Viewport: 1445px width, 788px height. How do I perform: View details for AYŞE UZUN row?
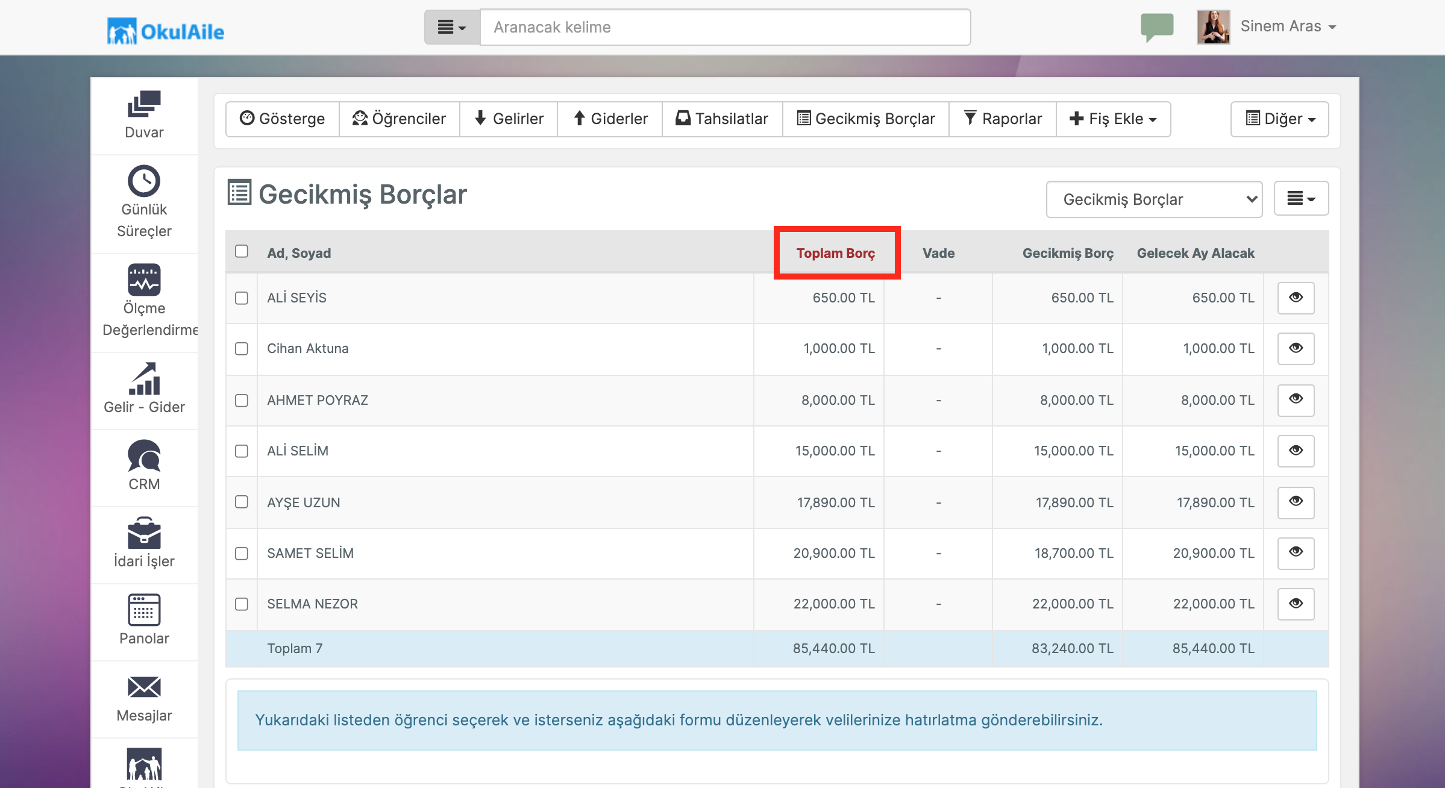[1296, 502]
